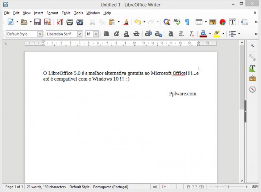Export directly as PDF
Screen dimensions: 261x192
(60, 22)
